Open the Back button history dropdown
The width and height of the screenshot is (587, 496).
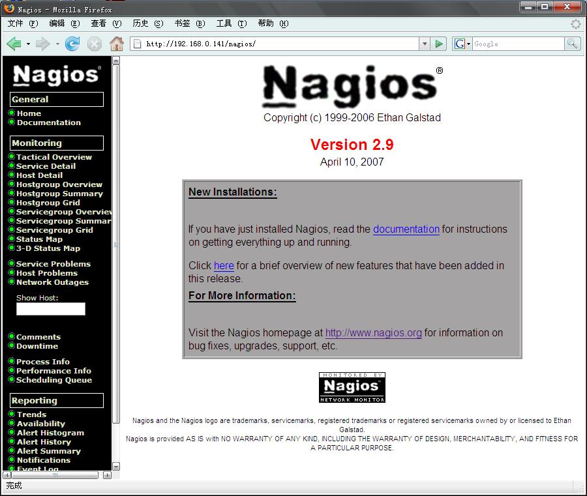click(28, 44)
